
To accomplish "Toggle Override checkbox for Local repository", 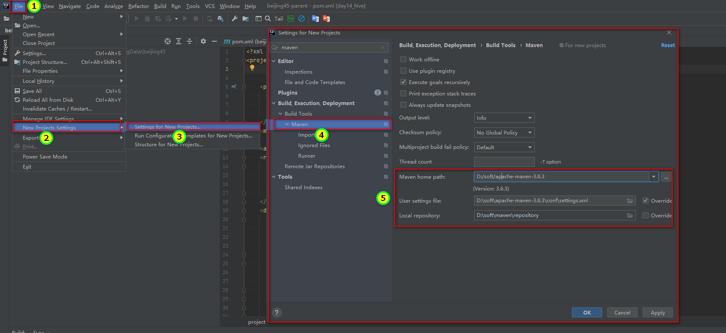I will (646, 215).
